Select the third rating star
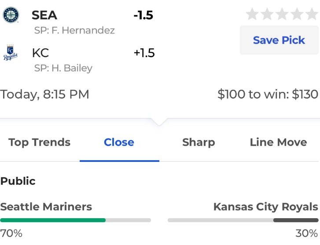 pyautogui.click(x=282, y=14)
